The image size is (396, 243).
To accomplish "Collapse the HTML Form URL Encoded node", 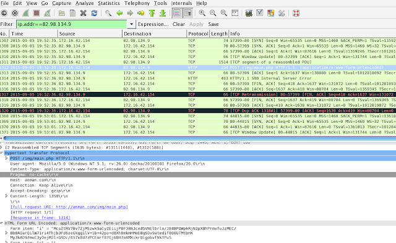I will tap(1, 223).
